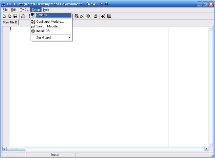This screenshot has width=215, height=158.
Task: Click the Install OS toolbar icon
Action: 88,16
